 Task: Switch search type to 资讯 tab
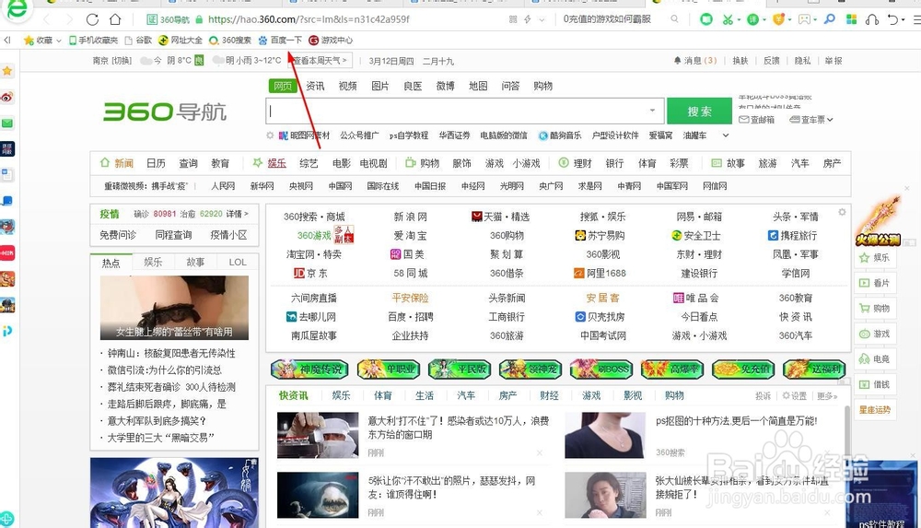click(x=315, y=86)
